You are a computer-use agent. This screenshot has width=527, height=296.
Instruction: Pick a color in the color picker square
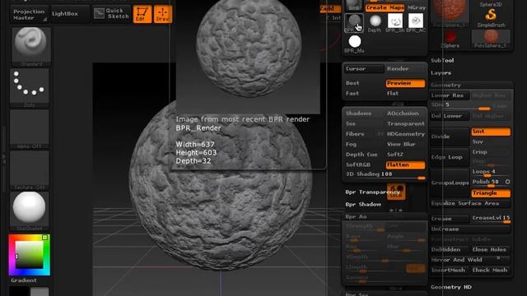click(x=30, y=255)
